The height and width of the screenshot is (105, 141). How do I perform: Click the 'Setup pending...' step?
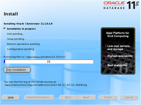coord(16,39)
